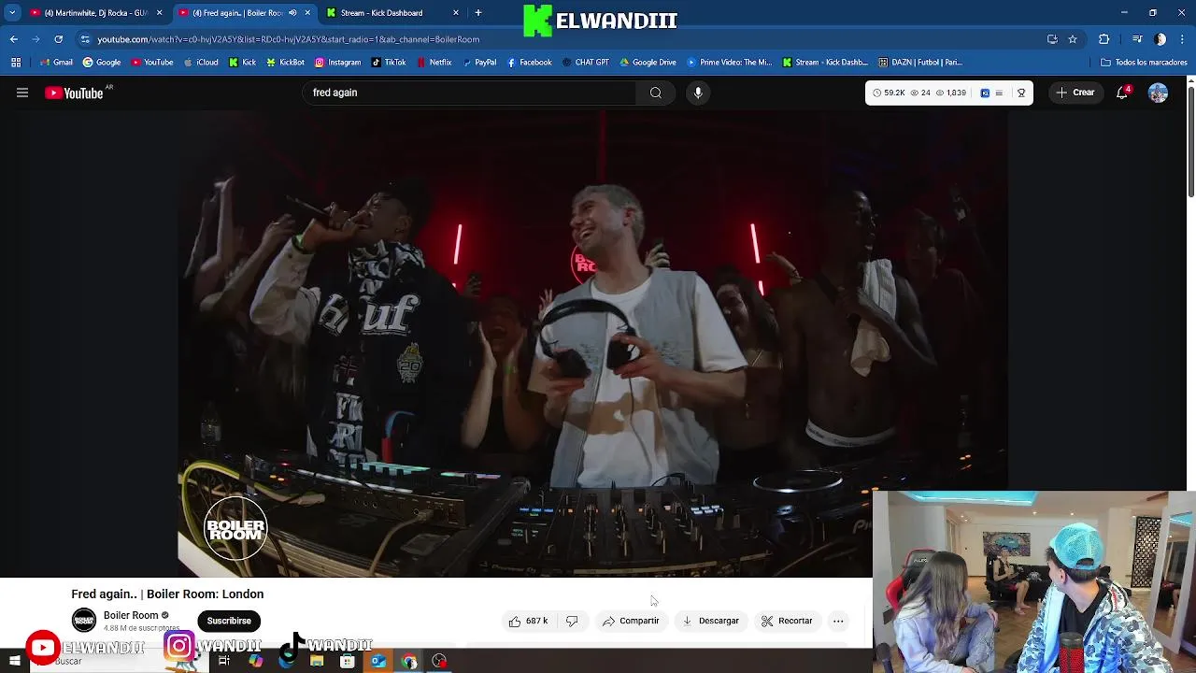Open the Netflix bookmark
This screenshot has width=1196, height=673.
coord(434,63)
